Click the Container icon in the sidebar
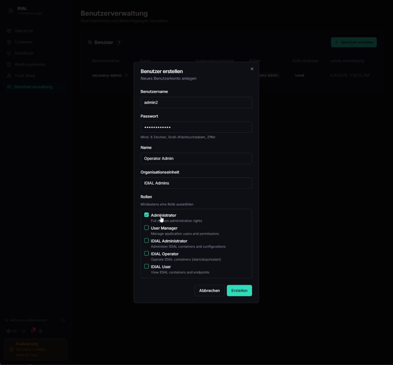The height and width of the screenshot is (365, 393). coord(9,42)
